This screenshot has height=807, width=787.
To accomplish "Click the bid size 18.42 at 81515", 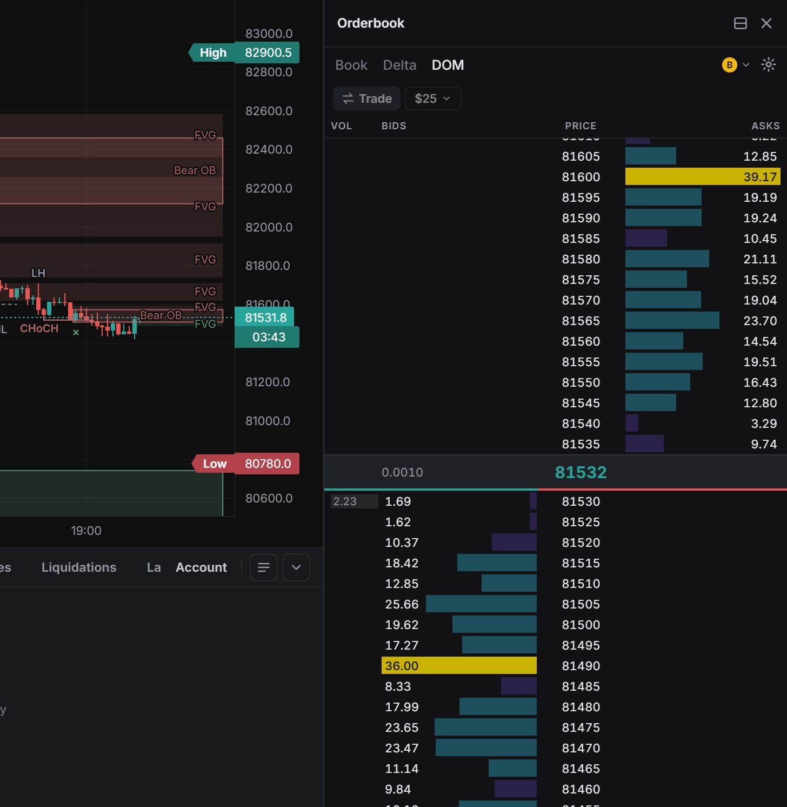I will click(x=402, y=563).
